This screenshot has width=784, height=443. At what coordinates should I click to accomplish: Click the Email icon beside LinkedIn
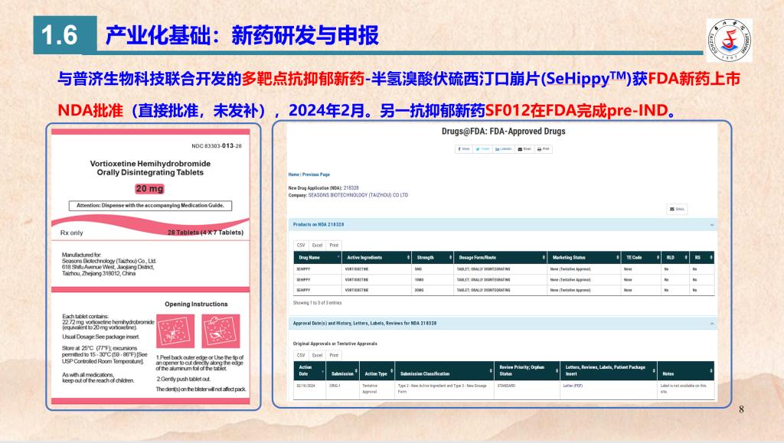tap(524, 149)
